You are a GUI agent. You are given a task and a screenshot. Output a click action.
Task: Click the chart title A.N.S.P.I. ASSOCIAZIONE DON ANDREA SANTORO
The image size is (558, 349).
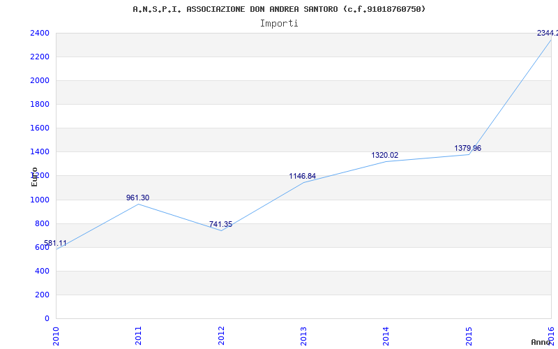click(x=279, y=9)
